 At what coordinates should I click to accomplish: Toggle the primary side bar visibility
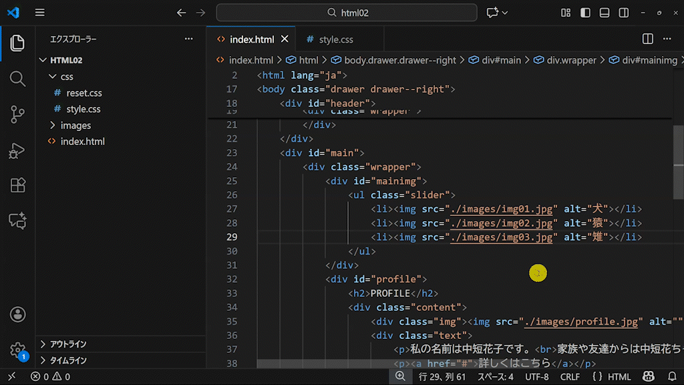(x=585, y=13)
